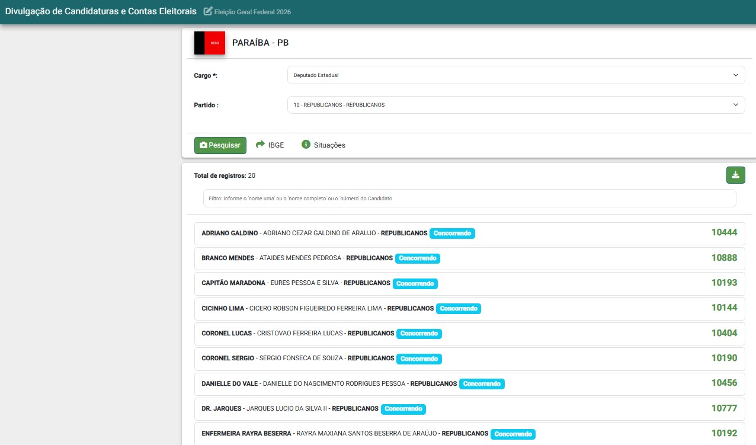Viewport: 756px width, 445px height.
Task: Click candidate number 10888
Action: point(724,258)
